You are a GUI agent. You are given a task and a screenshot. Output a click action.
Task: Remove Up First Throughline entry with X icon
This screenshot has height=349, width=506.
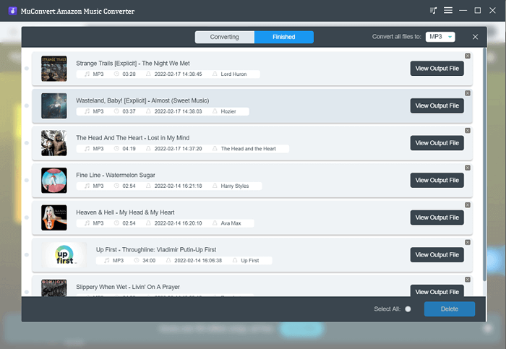tap(467, 242)
